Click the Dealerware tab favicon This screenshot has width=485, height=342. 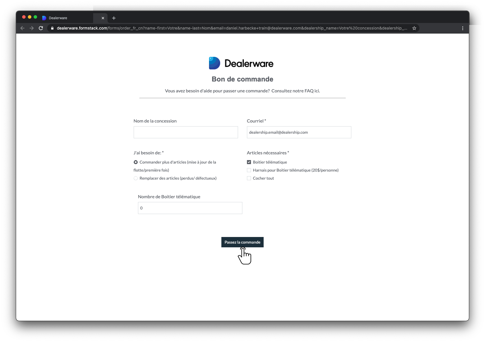[44, 18]
